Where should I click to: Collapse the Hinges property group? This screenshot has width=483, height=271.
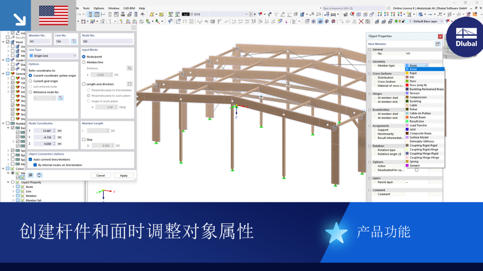click(370, 94)
